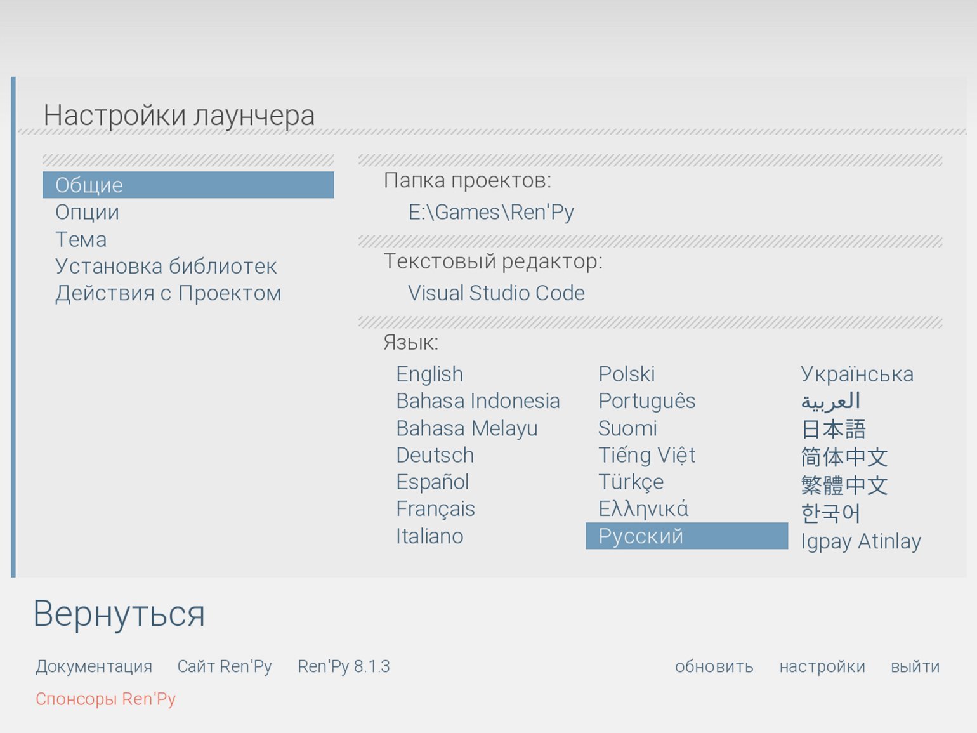This screenshot has width=977, height=733.
Task: Choose Türkçe language option
Action: (x=631, y=482)
